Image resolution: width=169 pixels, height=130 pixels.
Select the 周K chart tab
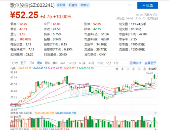pos(40,63)
